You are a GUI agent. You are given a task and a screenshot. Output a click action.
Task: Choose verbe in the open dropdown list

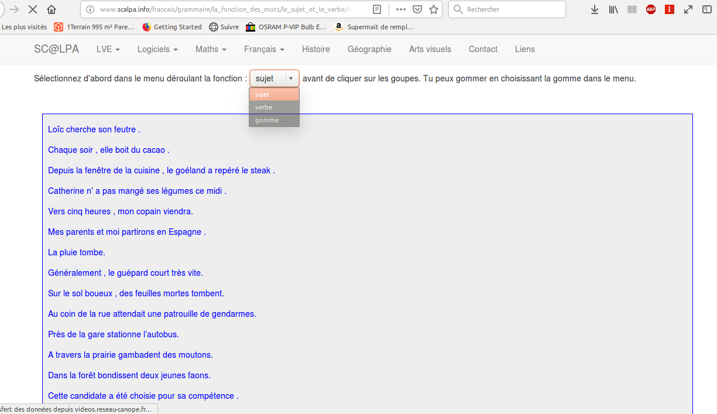click(x=274, y=107)
